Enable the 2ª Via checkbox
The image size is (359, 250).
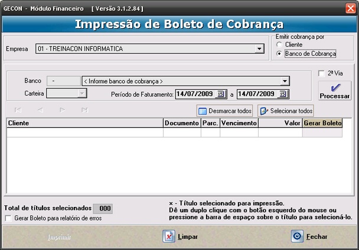pos(321,74)
